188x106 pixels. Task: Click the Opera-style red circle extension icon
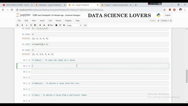click(x=174, y=10)
